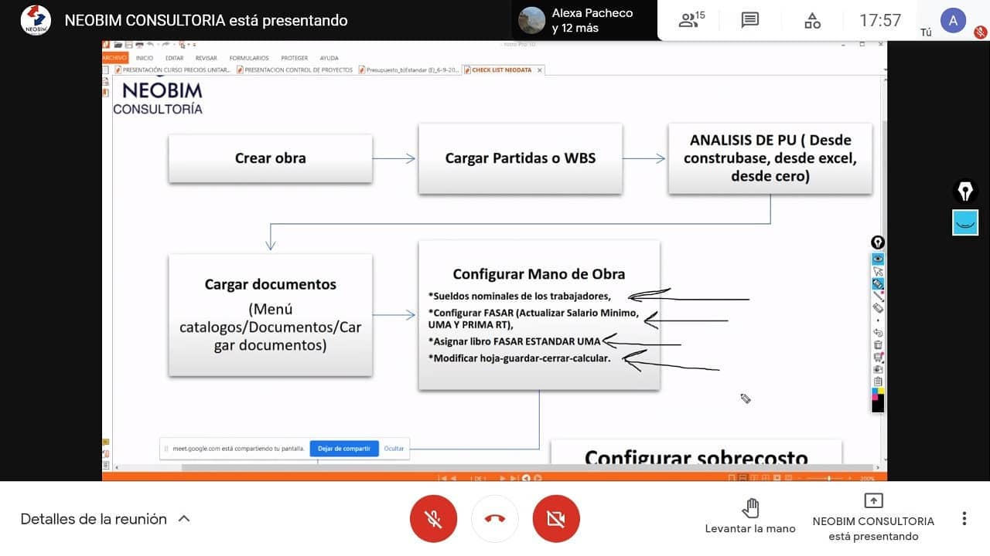Click the Cargar documentos heading
The width and height of the screenshot is (990, 556).
(x=271, y=284)
